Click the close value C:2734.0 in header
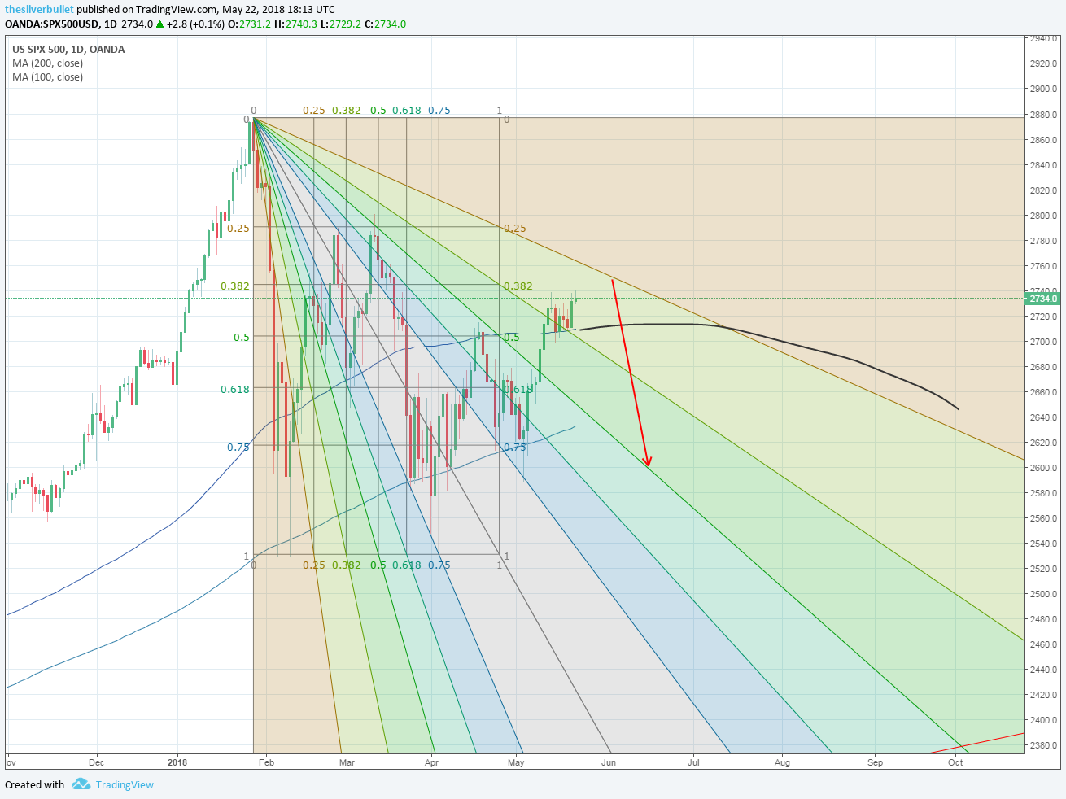 385,24
